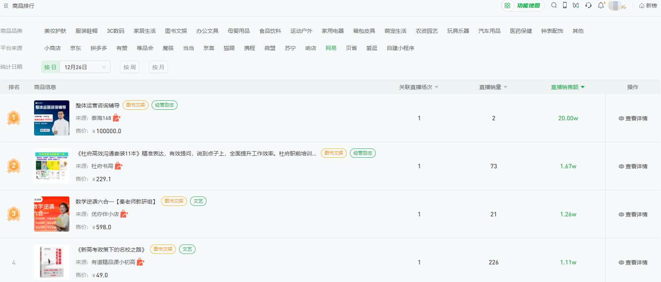View details for 整体运营咨询辅导
The height and width of the screenshot is (282, 661).
click(x=633, y=118)
